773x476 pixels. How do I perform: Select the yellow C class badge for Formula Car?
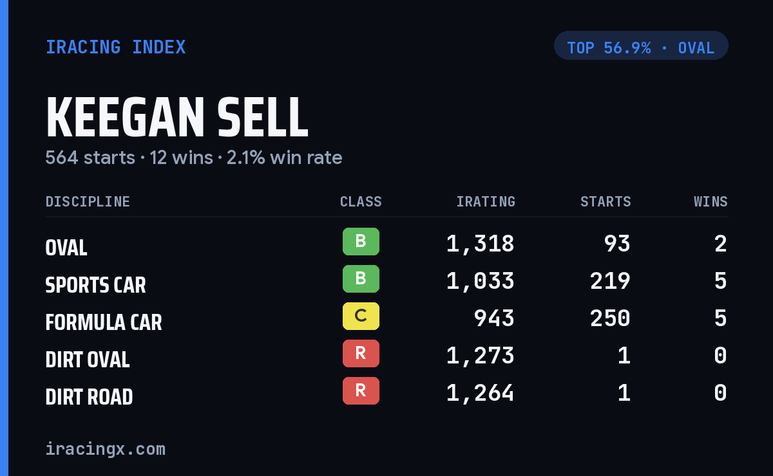point(361,316)
